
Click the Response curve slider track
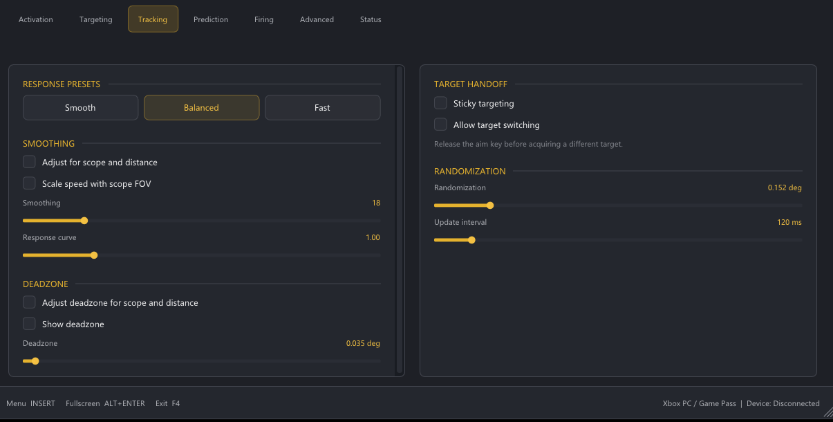[x=202, y=255]
